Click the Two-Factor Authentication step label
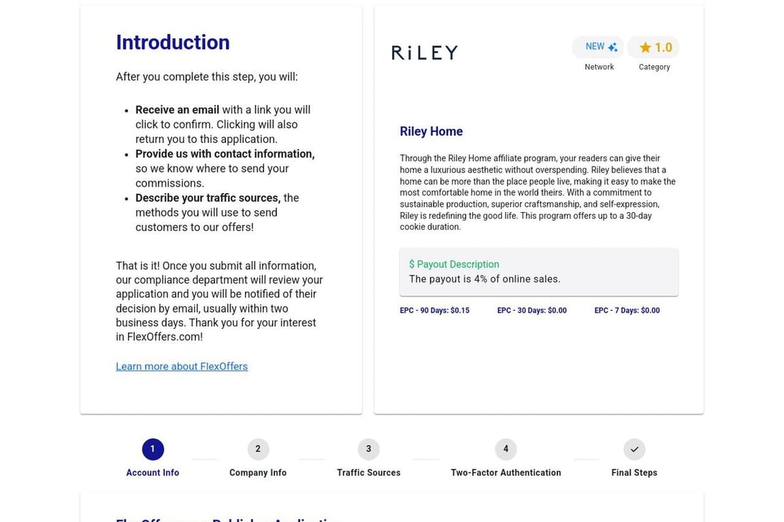784x522 pixels. coord(506,472)
